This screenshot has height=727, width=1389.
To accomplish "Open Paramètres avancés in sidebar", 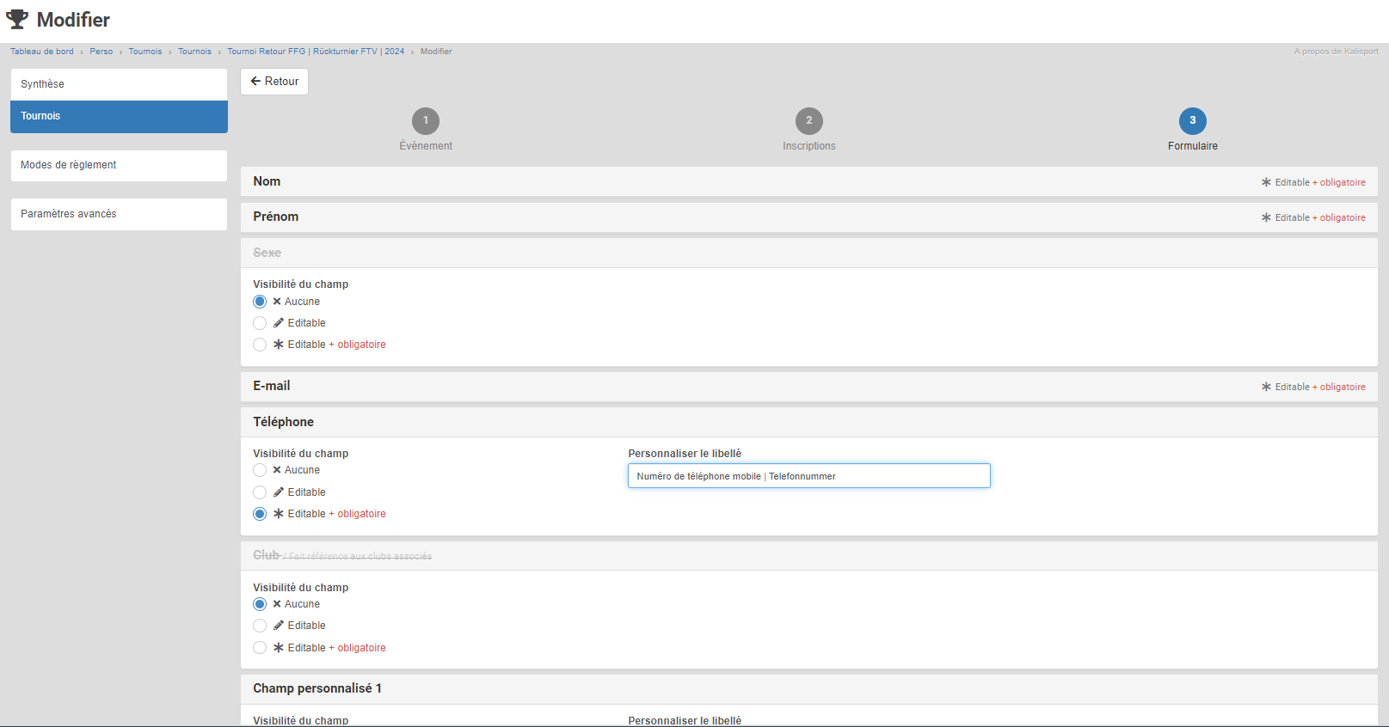I will coord(119,214).
